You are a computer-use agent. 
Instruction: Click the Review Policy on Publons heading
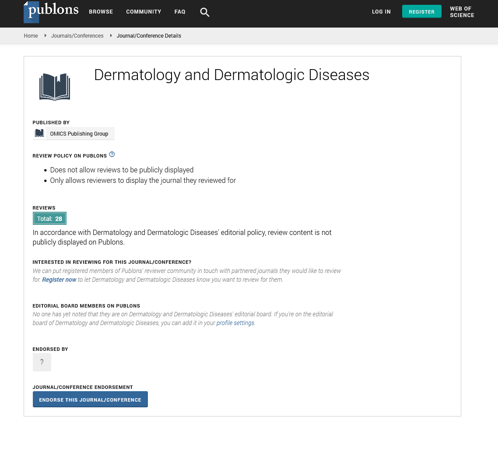tap(70, 156)
